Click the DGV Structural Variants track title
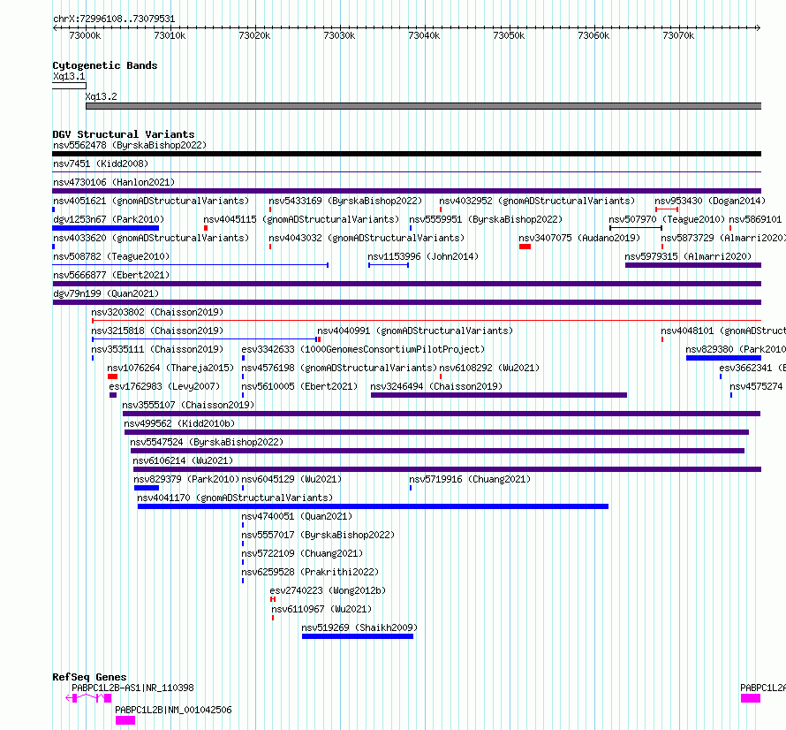 [124, 134]
